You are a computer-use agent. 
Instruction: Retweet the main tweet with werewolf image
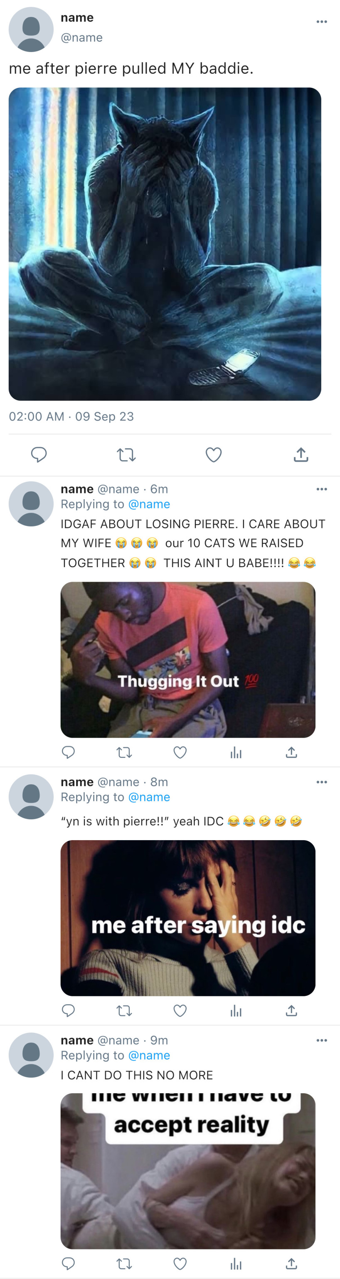pos(126,455)
